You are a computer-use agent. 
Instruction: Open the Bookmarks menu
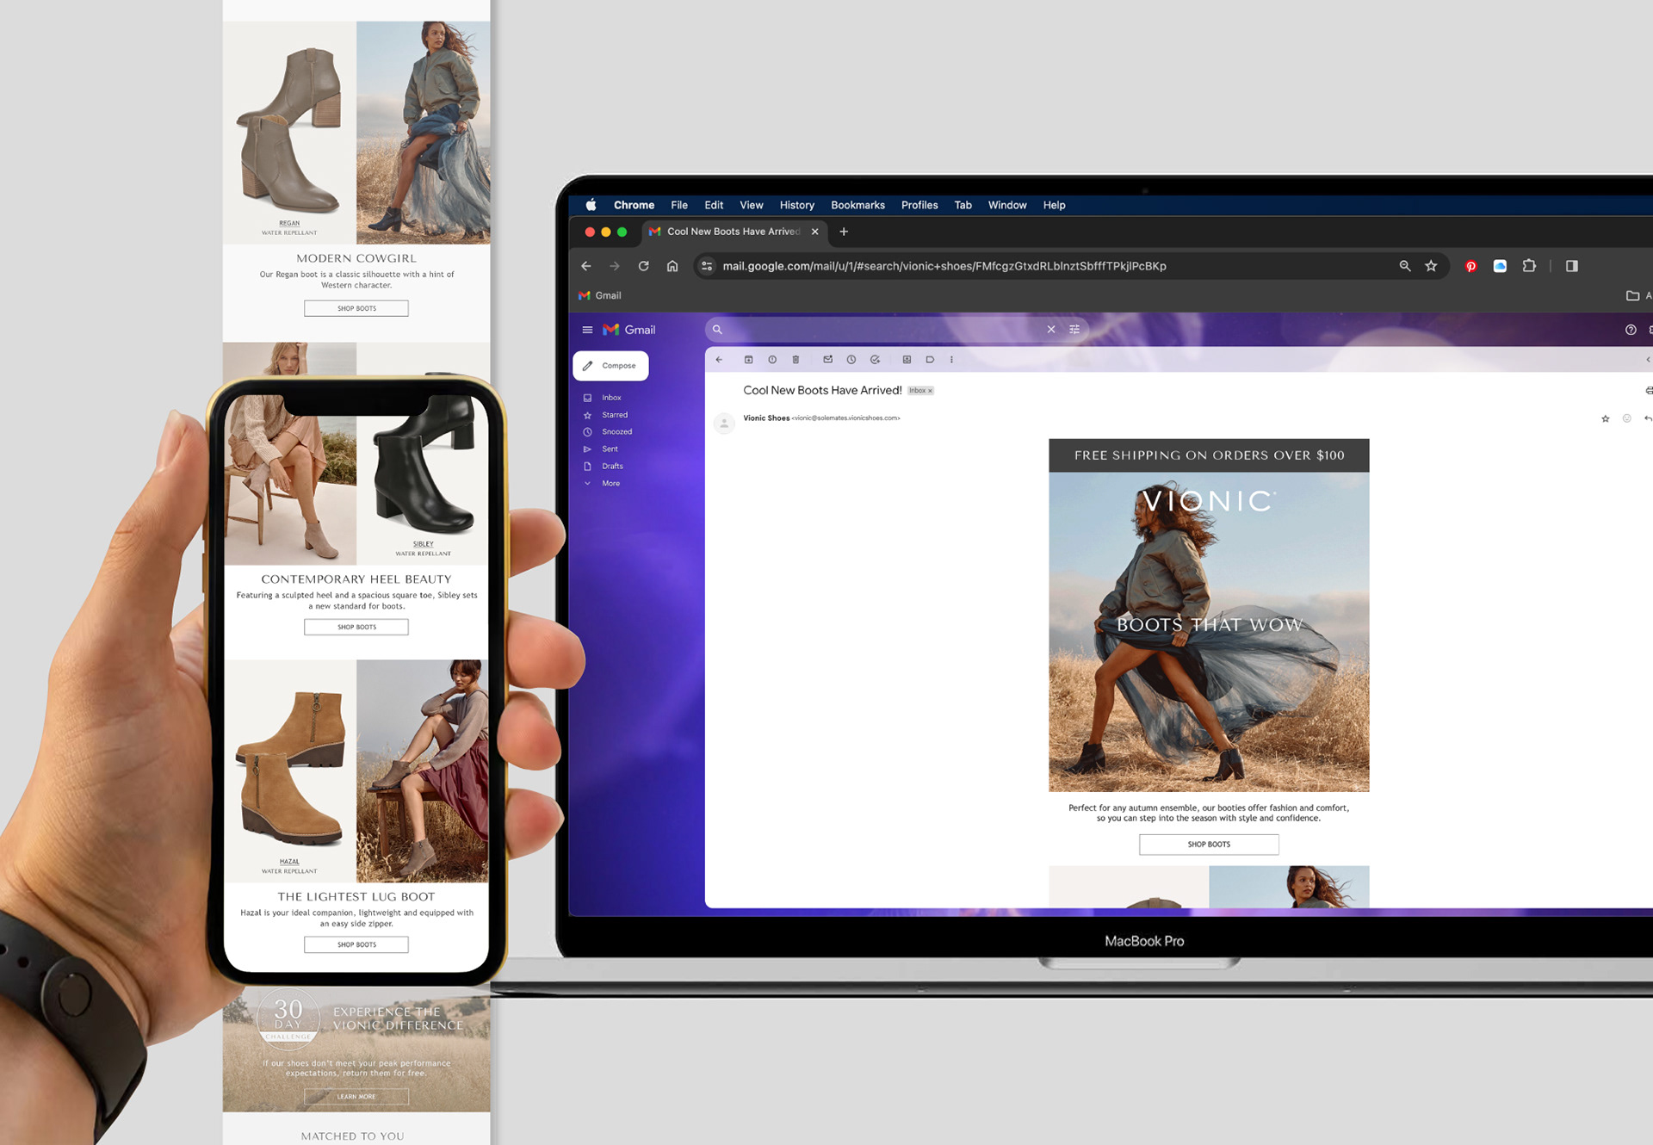pyautogui.click(x=857, y=205)
